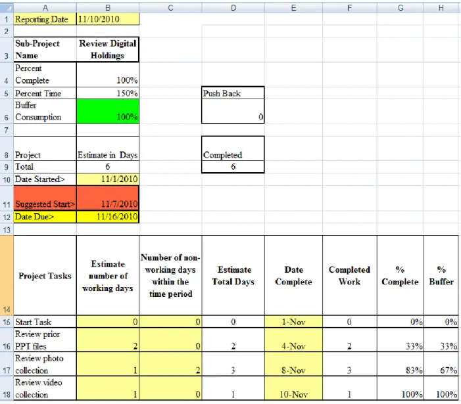The image size is (461, 404).
Task: Select row 11 header
Action: 7,198
